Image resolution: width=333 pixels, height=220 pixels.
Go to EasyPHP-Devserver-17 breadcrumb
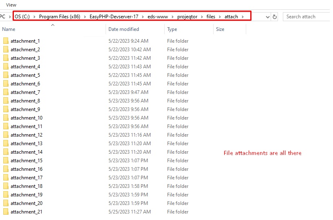pos(114,17)
